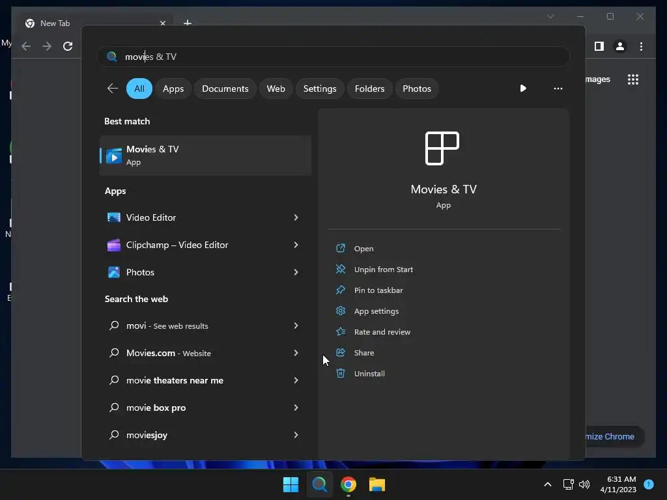
Task: Switch to the Web filter tab
Action: pos(276,89)
